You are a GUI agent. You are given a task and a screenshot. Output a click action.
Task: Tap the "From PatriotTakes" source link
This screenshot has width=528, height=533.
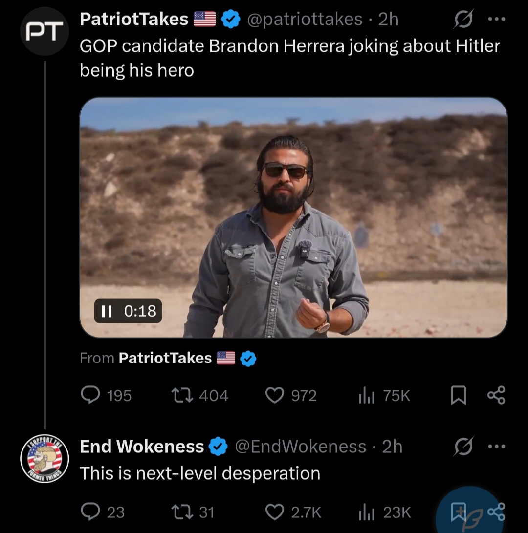coord(165,358)
